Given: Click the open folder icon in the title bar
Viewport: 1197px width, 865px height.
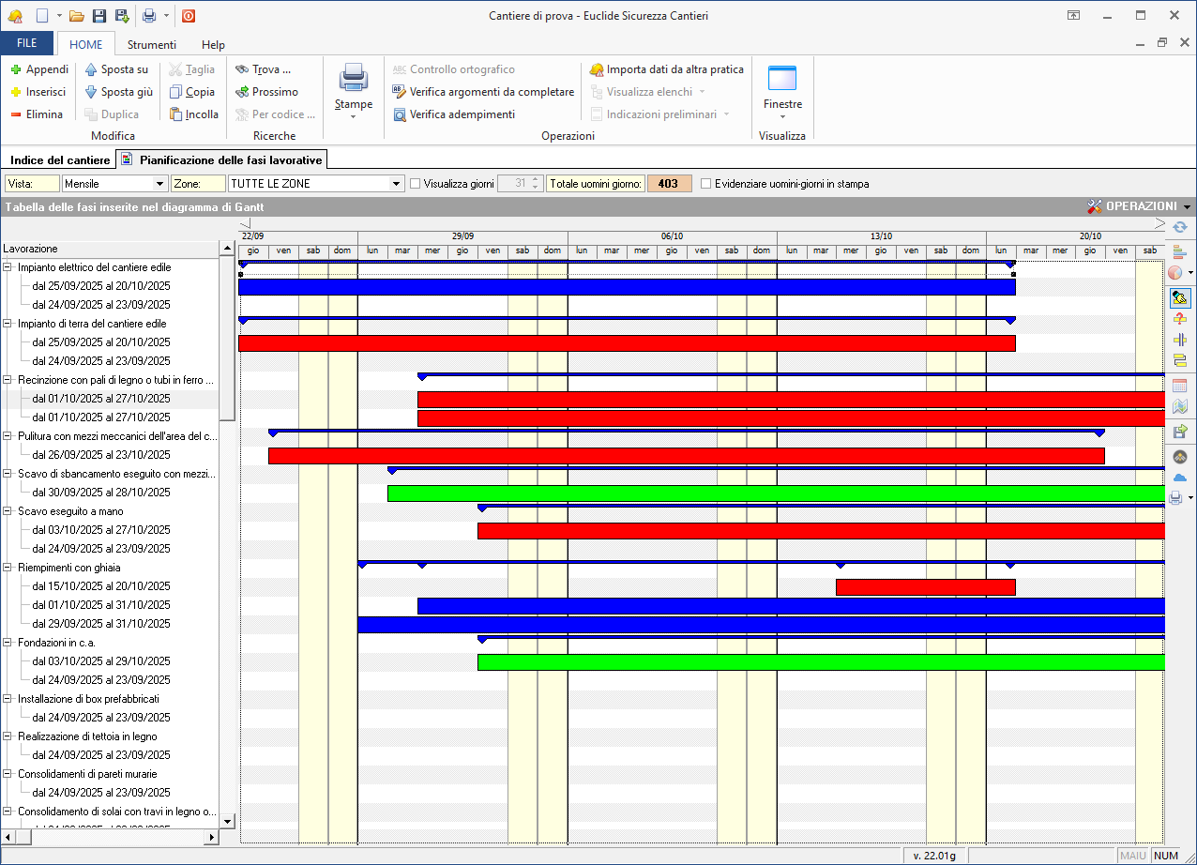Looking at the screenshot, I should pyautogui.click(x=77, y=16).
